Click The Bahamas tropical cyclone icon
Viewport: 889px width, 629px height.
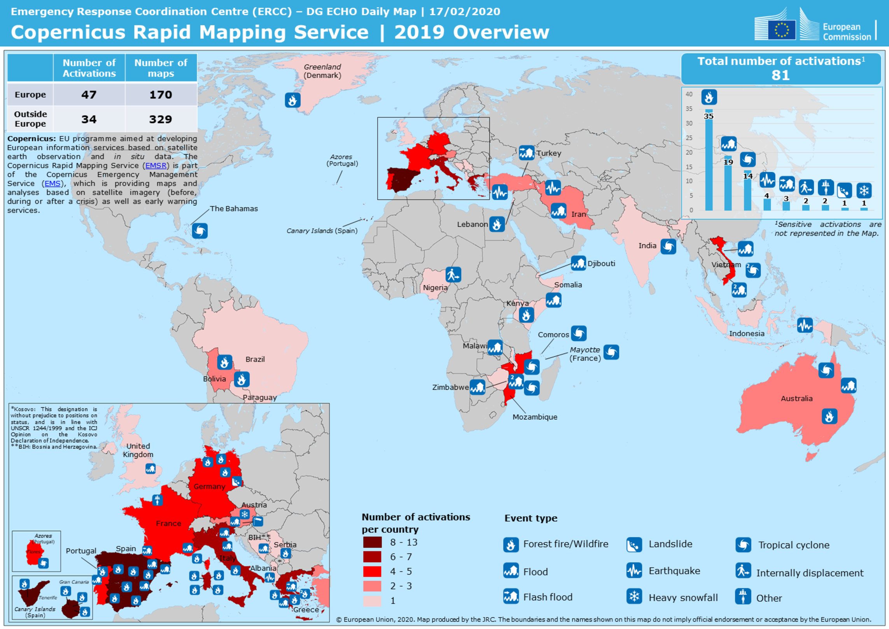tap(199, 231)
